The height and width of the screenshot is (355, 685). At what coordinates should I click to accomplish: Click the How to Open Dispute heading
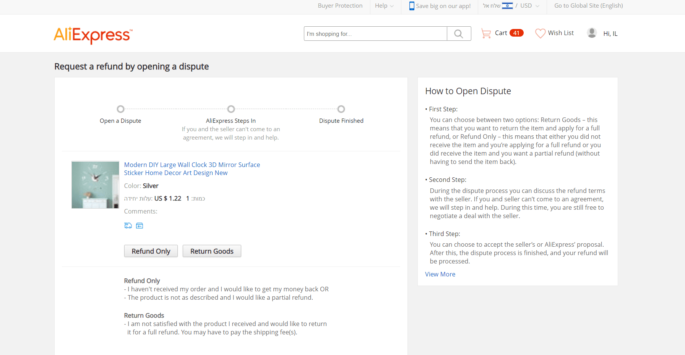[x=468, y=91]
